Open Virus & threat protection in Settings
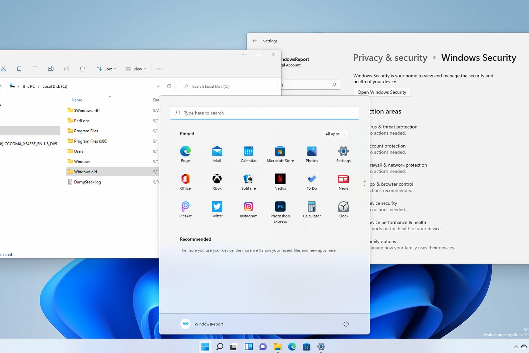The width and height of the screenshot is (529, 353). click(x=393, y=130)
